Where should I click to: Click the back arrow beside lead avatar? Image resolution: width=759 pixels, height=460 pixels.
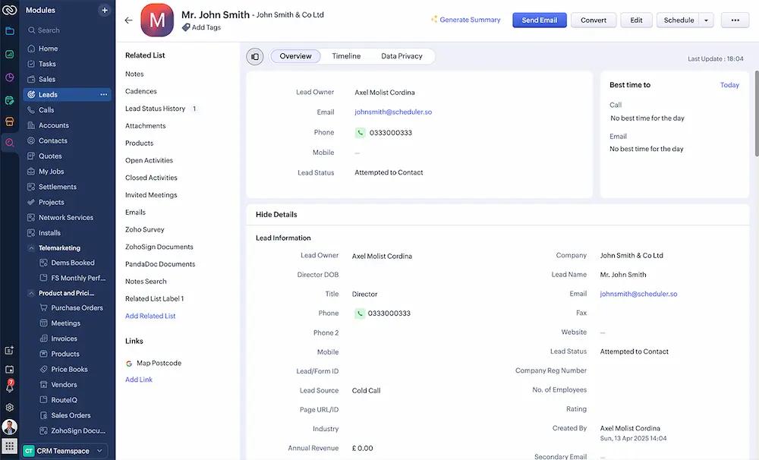[128, 20]
